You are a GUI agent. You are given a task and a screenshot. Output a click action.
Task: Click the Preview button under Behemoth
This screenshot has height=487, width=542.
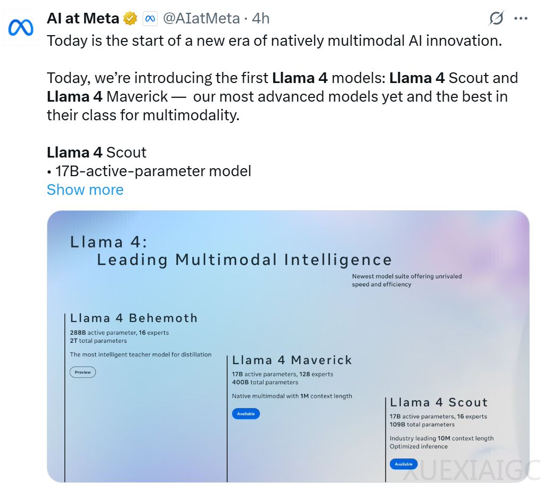83,372
